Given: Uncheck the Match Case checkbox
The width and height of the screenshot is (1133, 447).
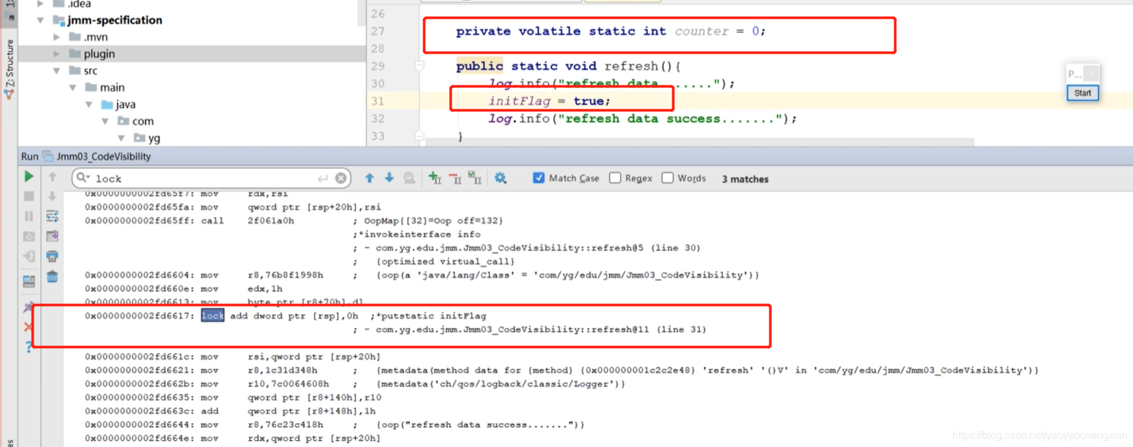Looking at the screenshot, I should tap(538, 178).
